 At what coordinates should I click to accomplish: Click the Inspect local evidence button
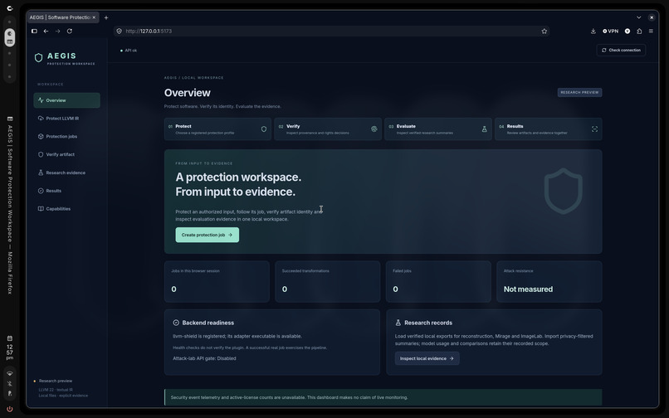[427, 358]
